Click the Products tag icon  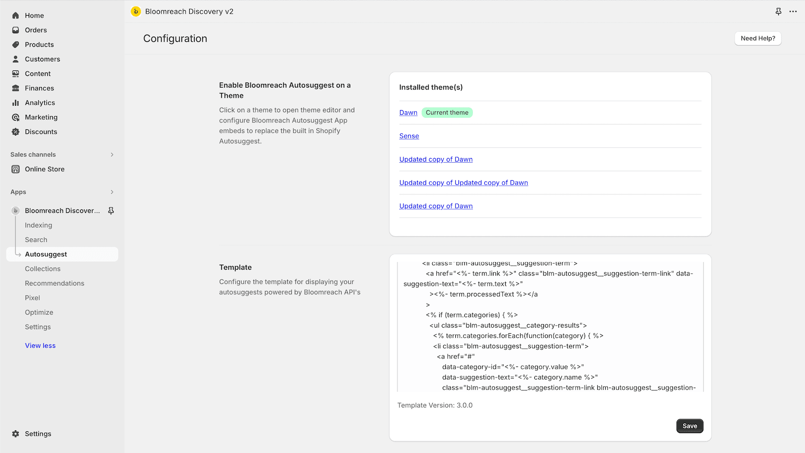(x=16, y=45)
